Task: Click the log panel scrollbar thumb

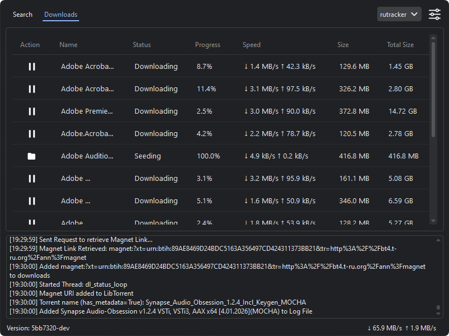Action: click(x=438, y=307)
